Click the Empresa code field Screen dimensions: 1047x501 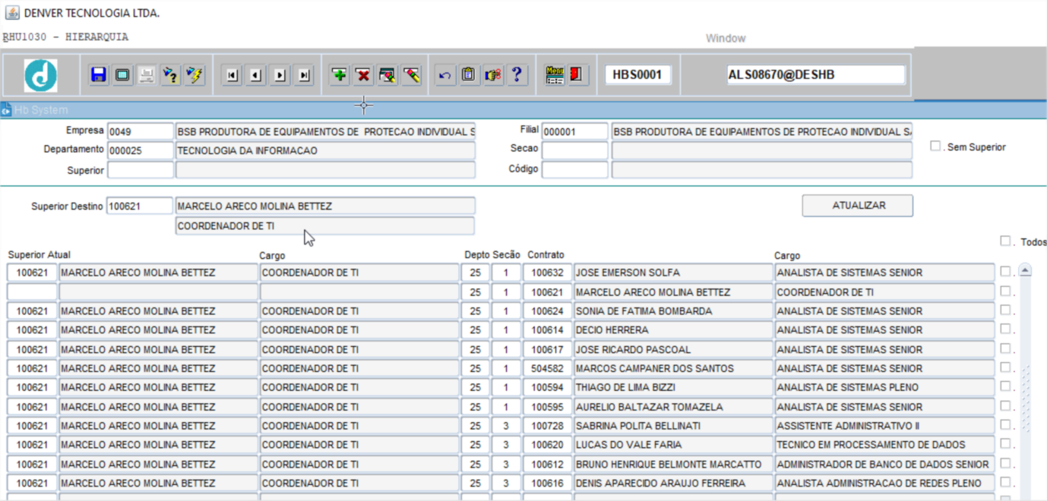point(141,131)
